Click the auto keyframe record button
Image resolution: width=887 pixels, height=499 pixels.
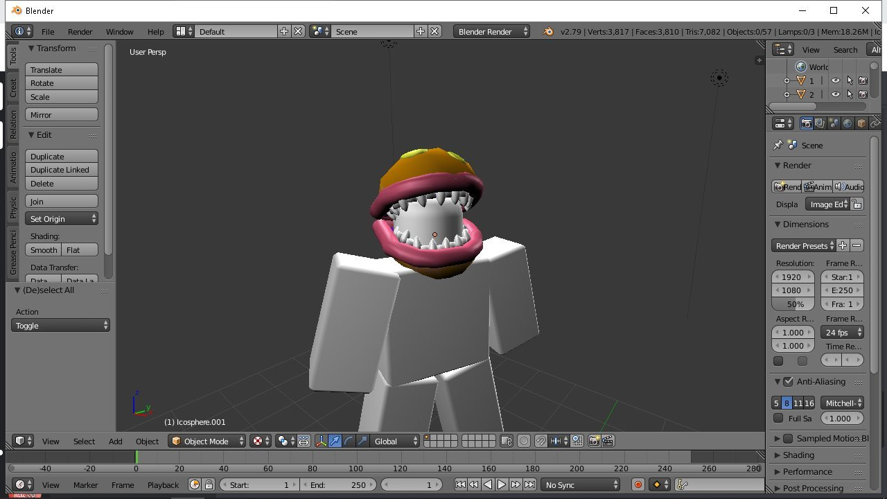(x=638, y=485)
